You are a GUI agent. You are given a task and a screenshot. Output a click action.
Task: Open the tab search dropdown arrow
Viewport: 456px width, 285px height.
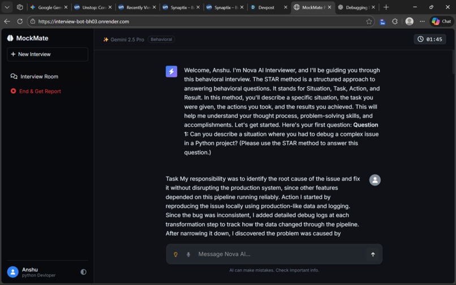(7, 7)
